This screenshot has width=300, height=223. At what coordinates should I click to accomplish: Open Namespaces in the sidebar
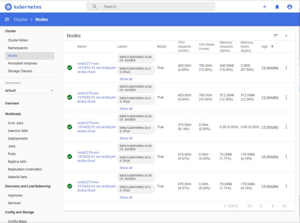click(18, 48)
